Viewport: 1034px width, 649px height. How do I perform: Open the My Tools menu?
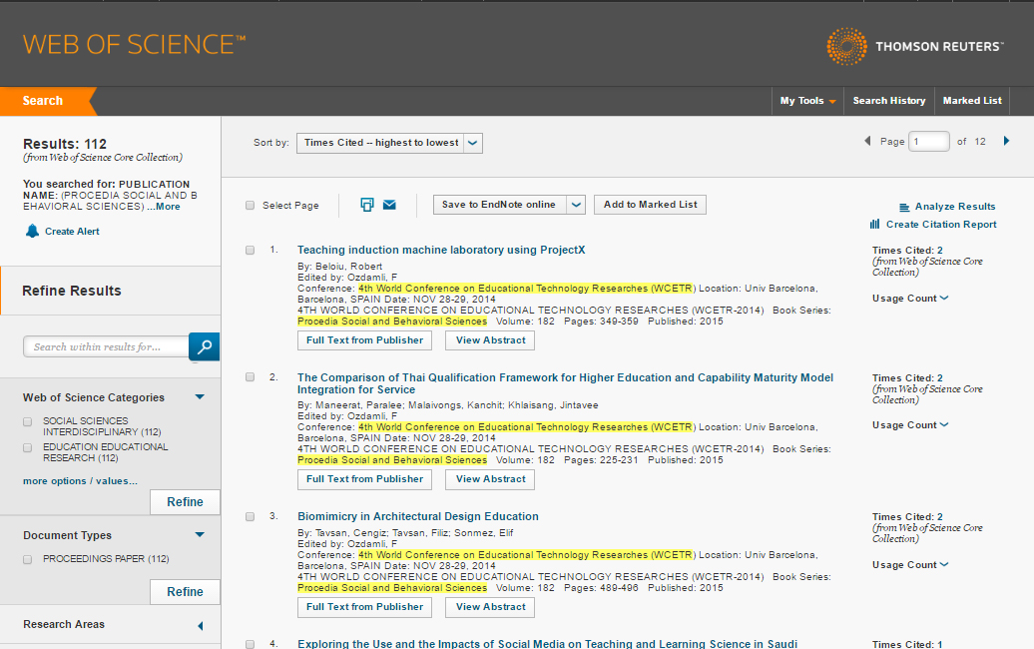click(x=807, y=101)
